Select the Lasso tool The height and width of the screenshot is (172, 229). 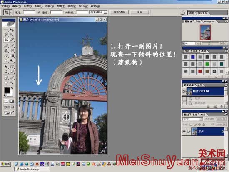click(x=6, y=35)
